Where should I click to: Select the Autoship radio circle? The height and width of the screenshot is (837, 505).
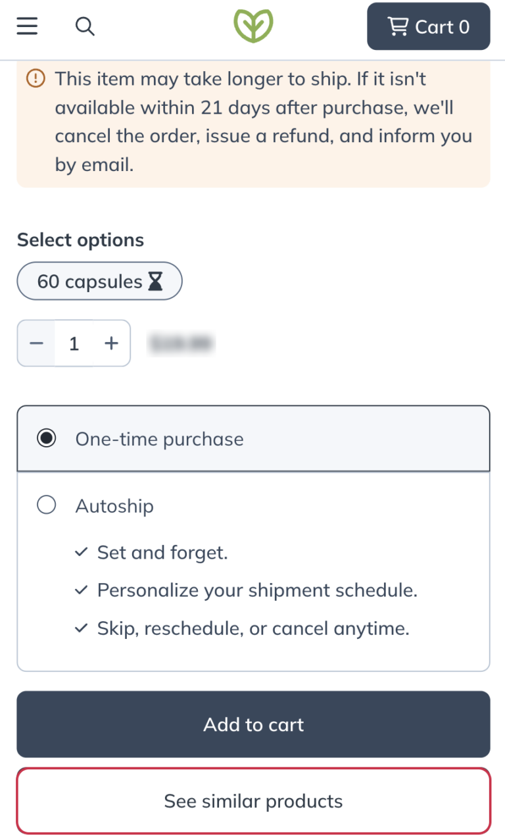pos(47,505)
